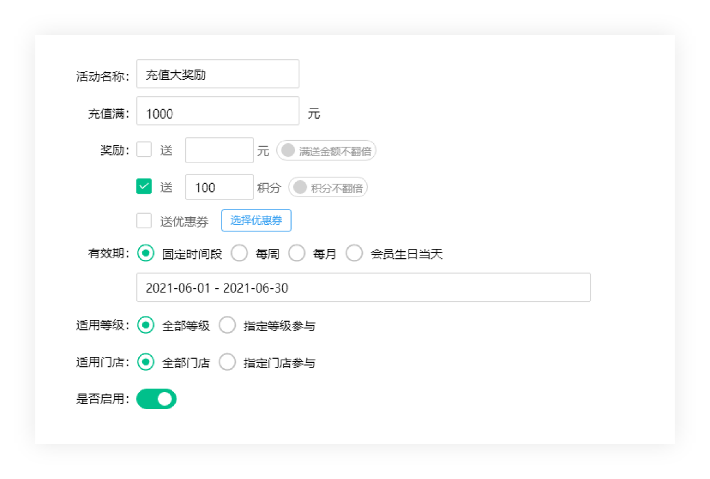Open the date range picker field
This screenshot has width=710, height=479.
pyautogui.click(x=363, y=288)
